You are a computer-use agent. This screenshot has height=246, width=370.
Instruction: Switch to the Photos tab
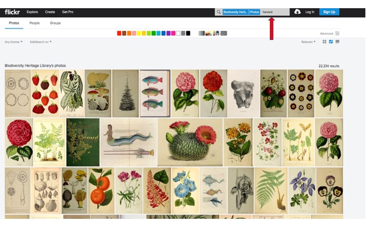pos(14,23)
